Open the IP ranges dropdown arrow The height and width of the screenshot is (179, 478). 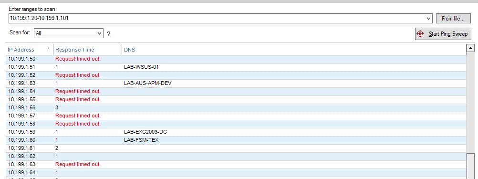pos(429,18)
